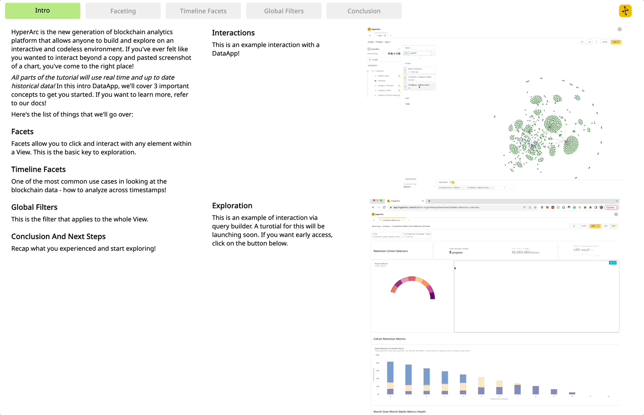Click the Global Filters heading in the list

[34, 207]
